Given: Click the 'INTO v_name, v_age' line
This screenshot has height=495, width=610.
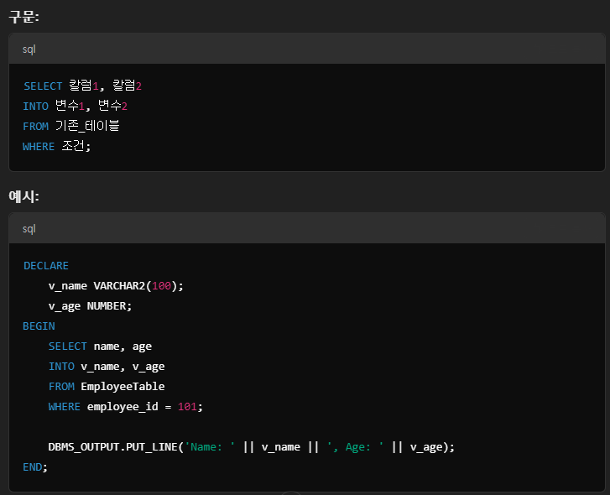Looking at the screenshot, I should pyautogui.click(x=107, y=367).
